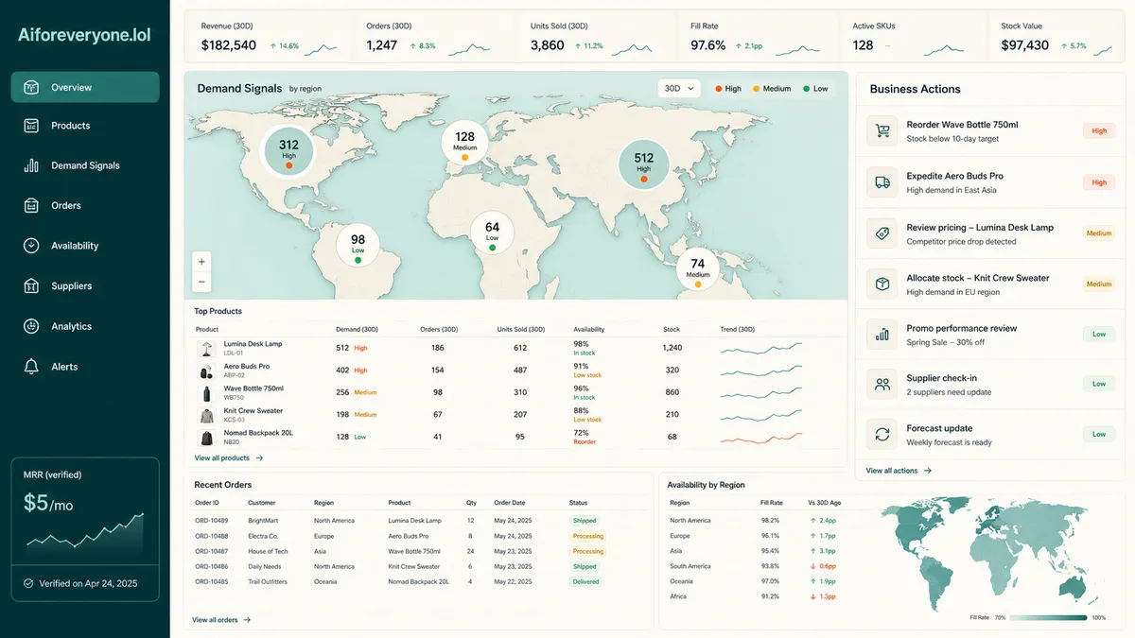The width and height of the screenshot is (1135, 638).
Task: Click the Analytics chart icon in sidebar
Action: [31, 326]
